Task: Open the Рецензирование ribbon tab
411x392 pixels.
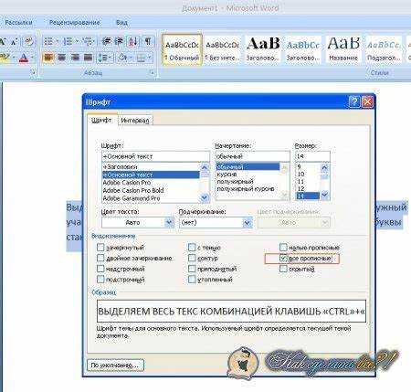Action: click(74, 22)
